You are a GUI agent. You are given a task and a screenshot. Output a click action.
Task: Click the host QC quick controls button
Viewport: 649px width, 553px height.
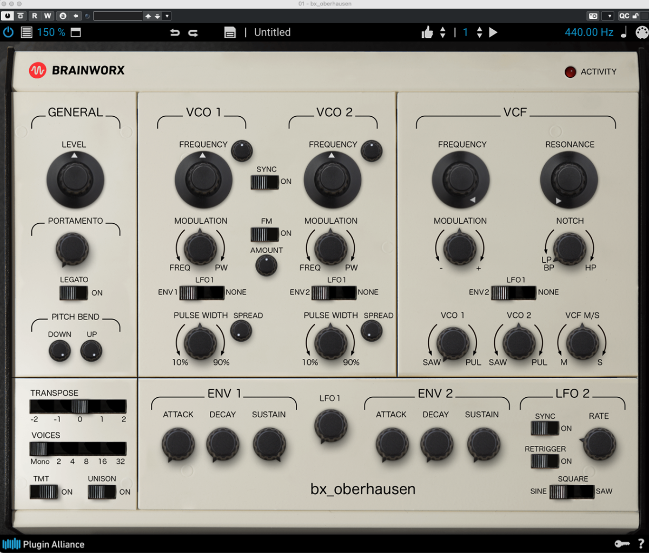pos(624,16)
